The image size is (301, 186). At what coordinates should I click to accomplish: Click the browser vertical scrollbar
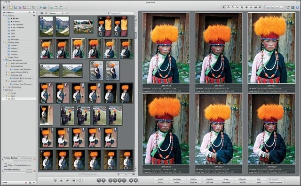click(136, 35)
